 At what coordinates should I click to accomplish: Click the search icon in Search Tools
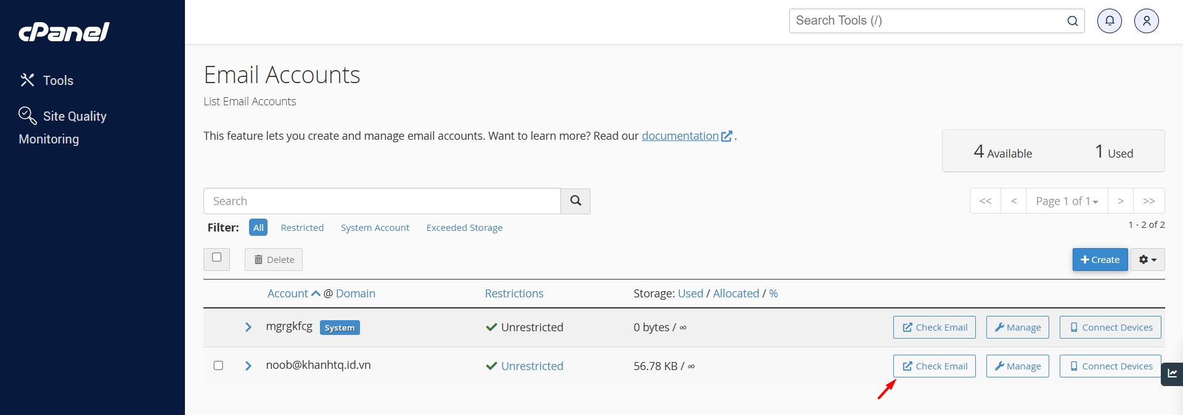1072,21
